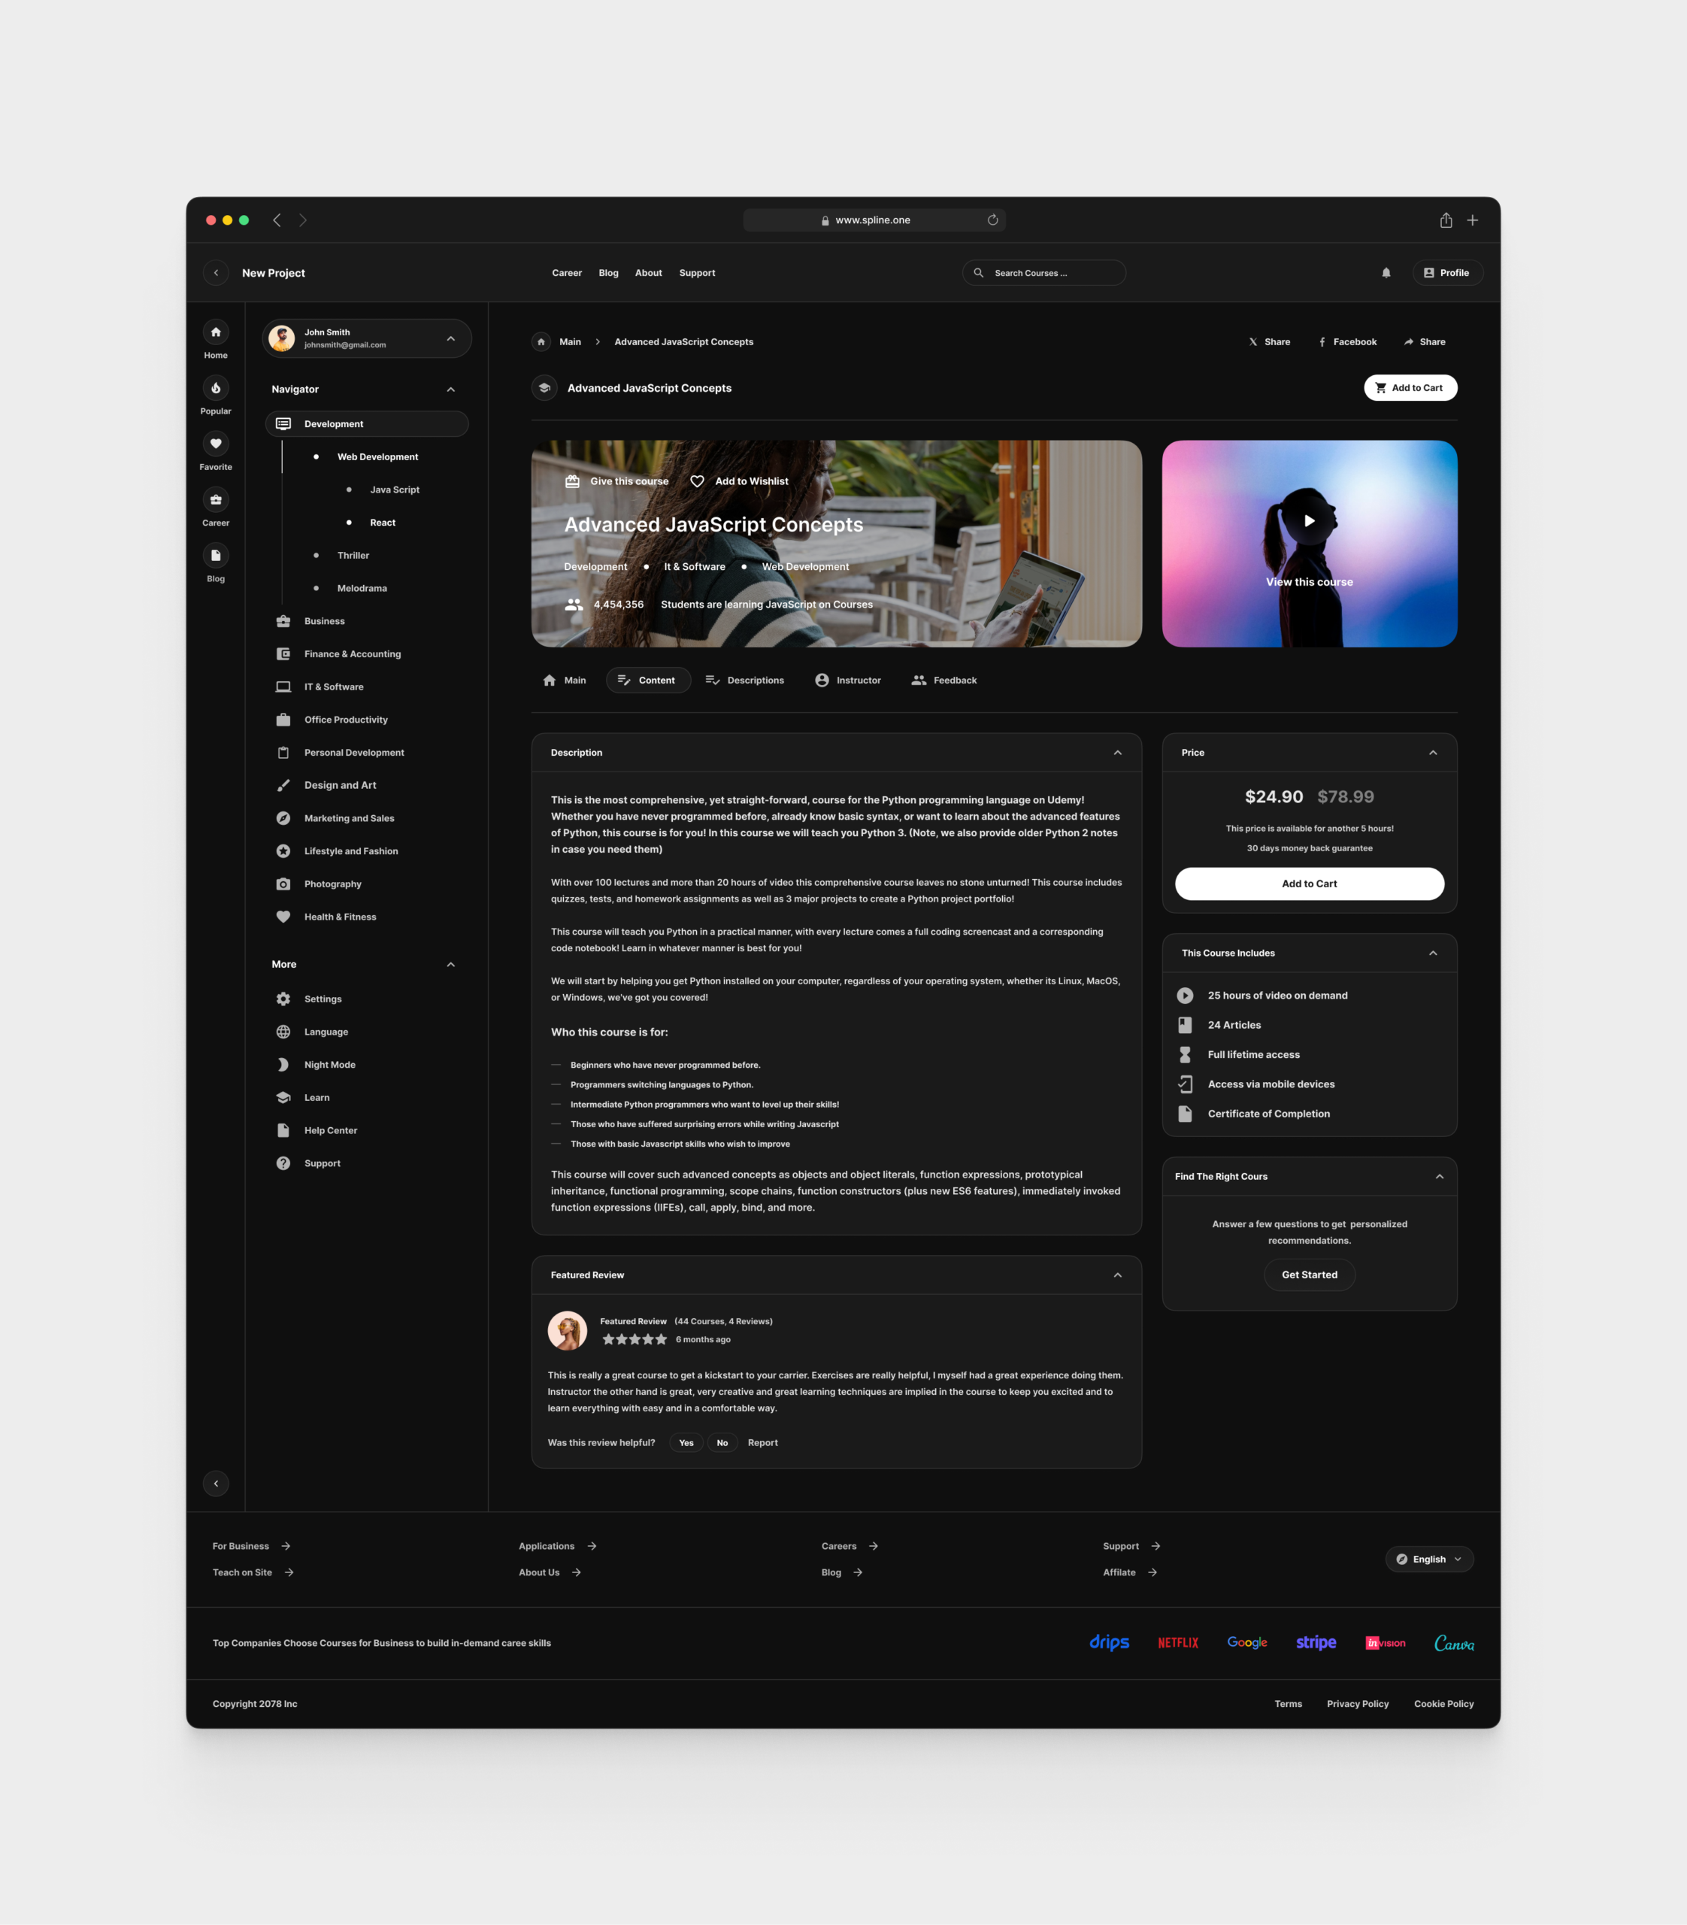This screenshot has height=1925, width=1687.
Task: Select React under Web Development
Action: 382,523
